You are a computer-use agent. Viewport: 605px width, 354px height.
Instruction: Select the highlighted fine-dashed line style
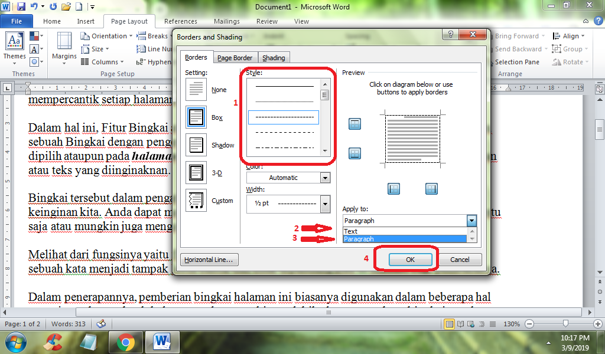pos(284,117)
